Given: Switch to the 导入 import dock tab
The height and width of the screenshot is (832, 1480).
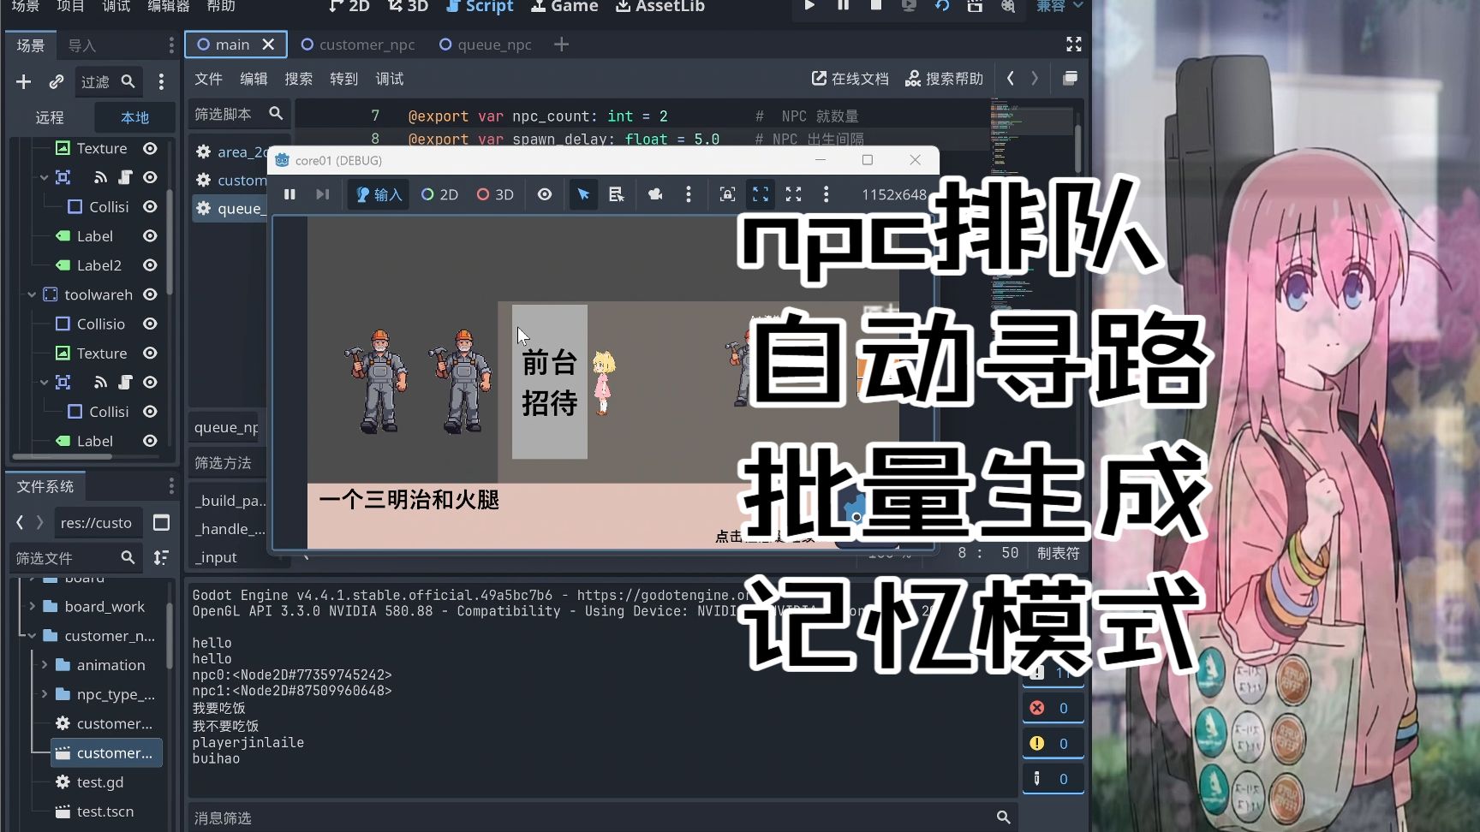Looking at the screenshot, I should (x=82, y=45).
